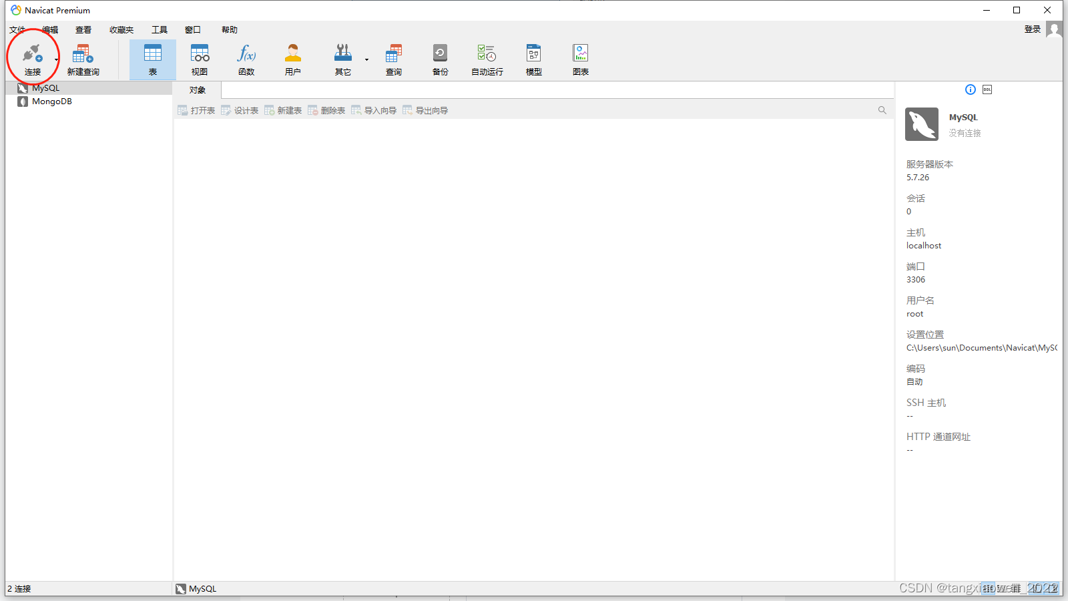Screen dimensions: 1068x601
Task: Select the MySQL connection in the tree
Action: pos(89,88)
